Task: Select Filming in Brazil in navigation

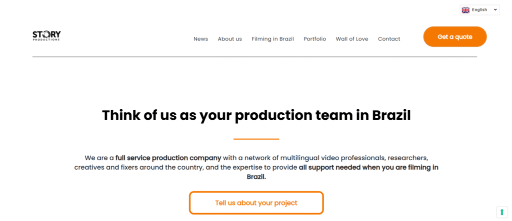Action: [x=272, y=39]
